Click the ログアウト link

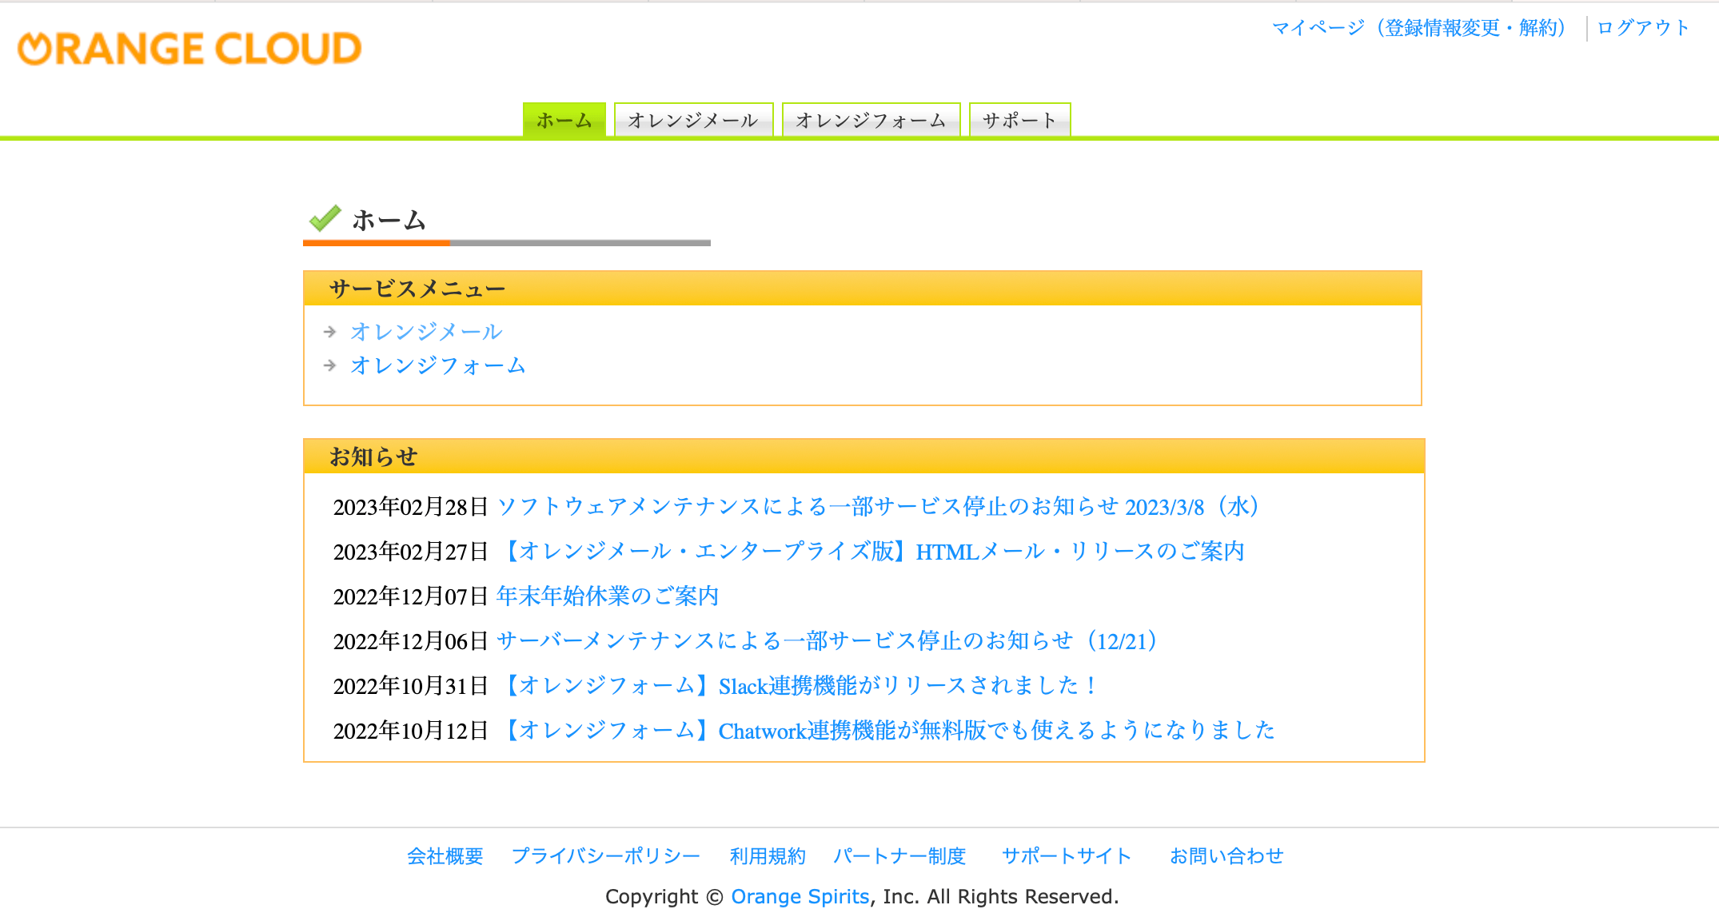[1643, 28]
